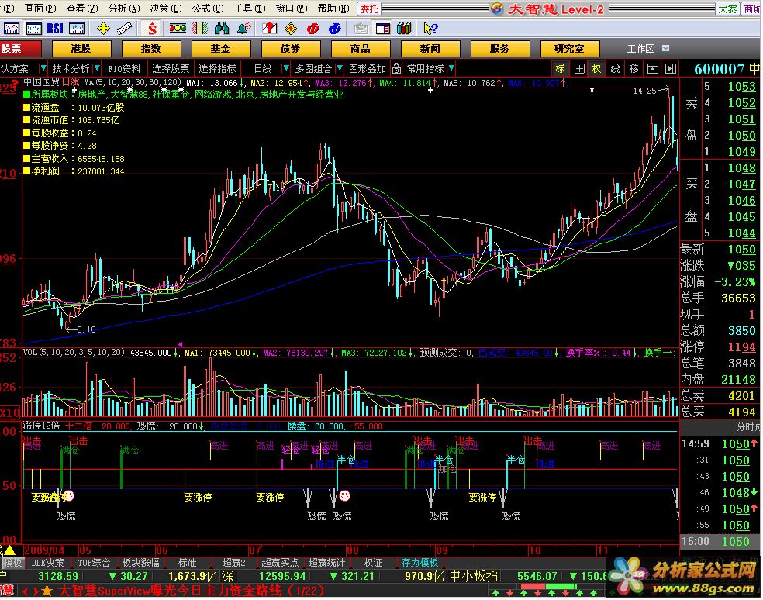Open the RSI indicator tool

coord(55,28)
